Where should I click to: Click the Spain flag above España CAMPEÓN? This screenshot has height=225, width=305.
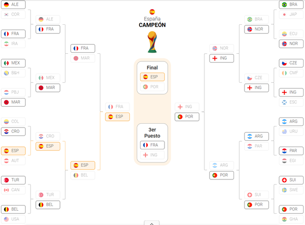click(152, 12)
